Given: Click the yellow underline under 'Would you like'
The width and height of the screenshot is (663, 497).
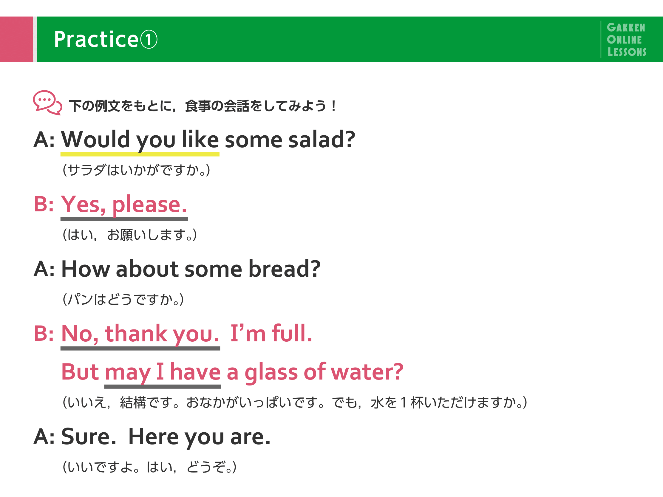Looking at the screenshot, I should point(140,154).
